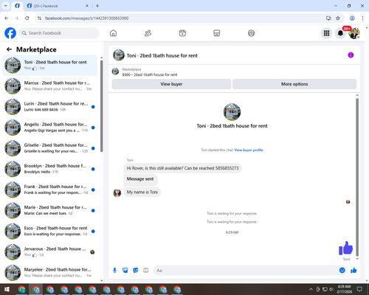This screenshot has height=295, width=369.
Task: Open Chrome profile icon
Action: click(352, 18)
